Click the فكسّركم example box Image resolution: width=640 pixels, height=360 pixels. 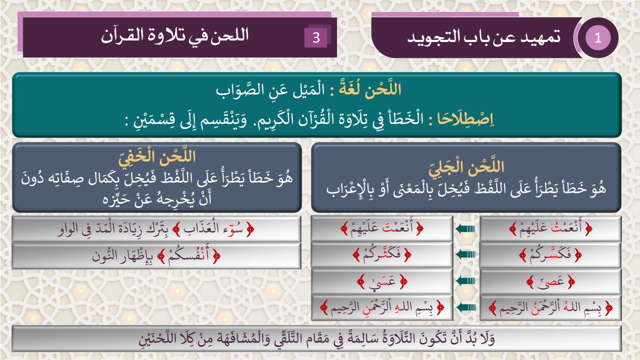point(550,255)
